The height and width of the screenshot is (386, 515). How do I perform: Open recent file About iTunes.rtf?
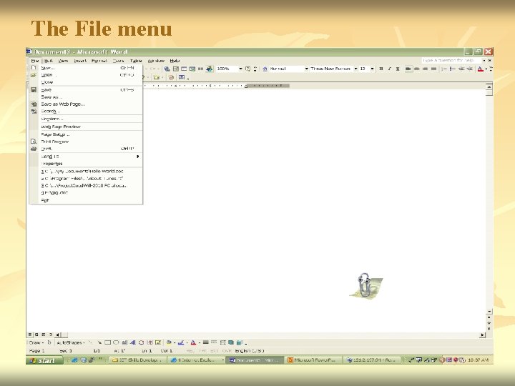(x=86, y=179)
